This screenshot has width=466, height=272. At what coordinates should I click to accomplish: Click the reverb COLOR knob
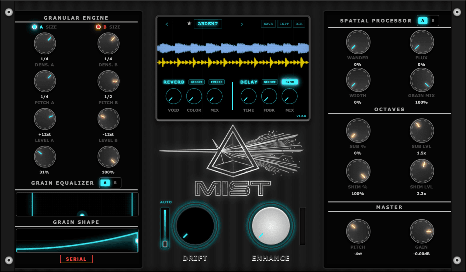click(194, 96)
